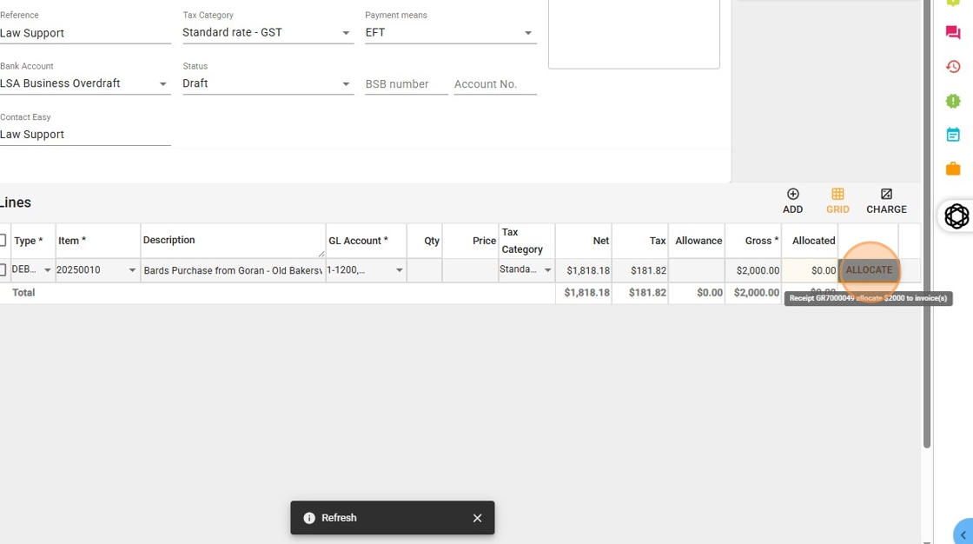Image resolution: width=973 pixels, height=544 pixels.
Task: Tick the checkbox for the DEB line
Action: 3,269
